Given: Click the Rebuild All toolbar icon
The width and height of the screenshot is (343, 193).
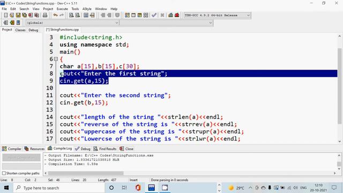Looking at the screenshot, I should pos(146,15).
